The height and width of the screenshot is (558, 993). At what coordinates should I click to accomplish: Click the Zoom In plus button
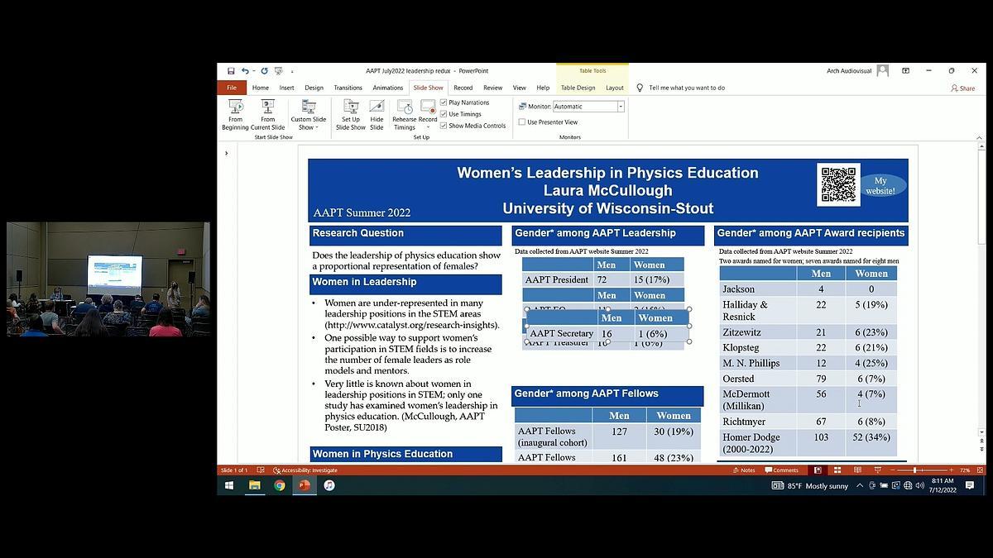(x=951, y=470)
